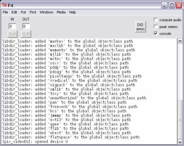The image size is (184, 146).
Task: Click the IN label above the meter
Action: point(12,19)
